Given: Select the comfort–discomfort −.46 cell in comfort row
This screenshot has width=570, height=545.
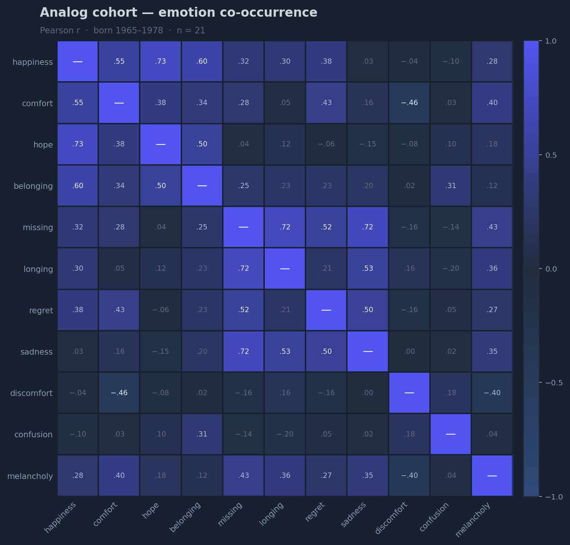Looking at the screenshot, I should tap(409, 103).
